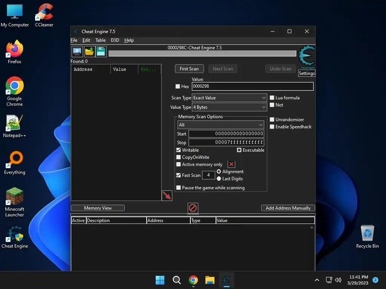Enable Pause the game while scanning
This screenshot has height=289, width=386.
178,187
